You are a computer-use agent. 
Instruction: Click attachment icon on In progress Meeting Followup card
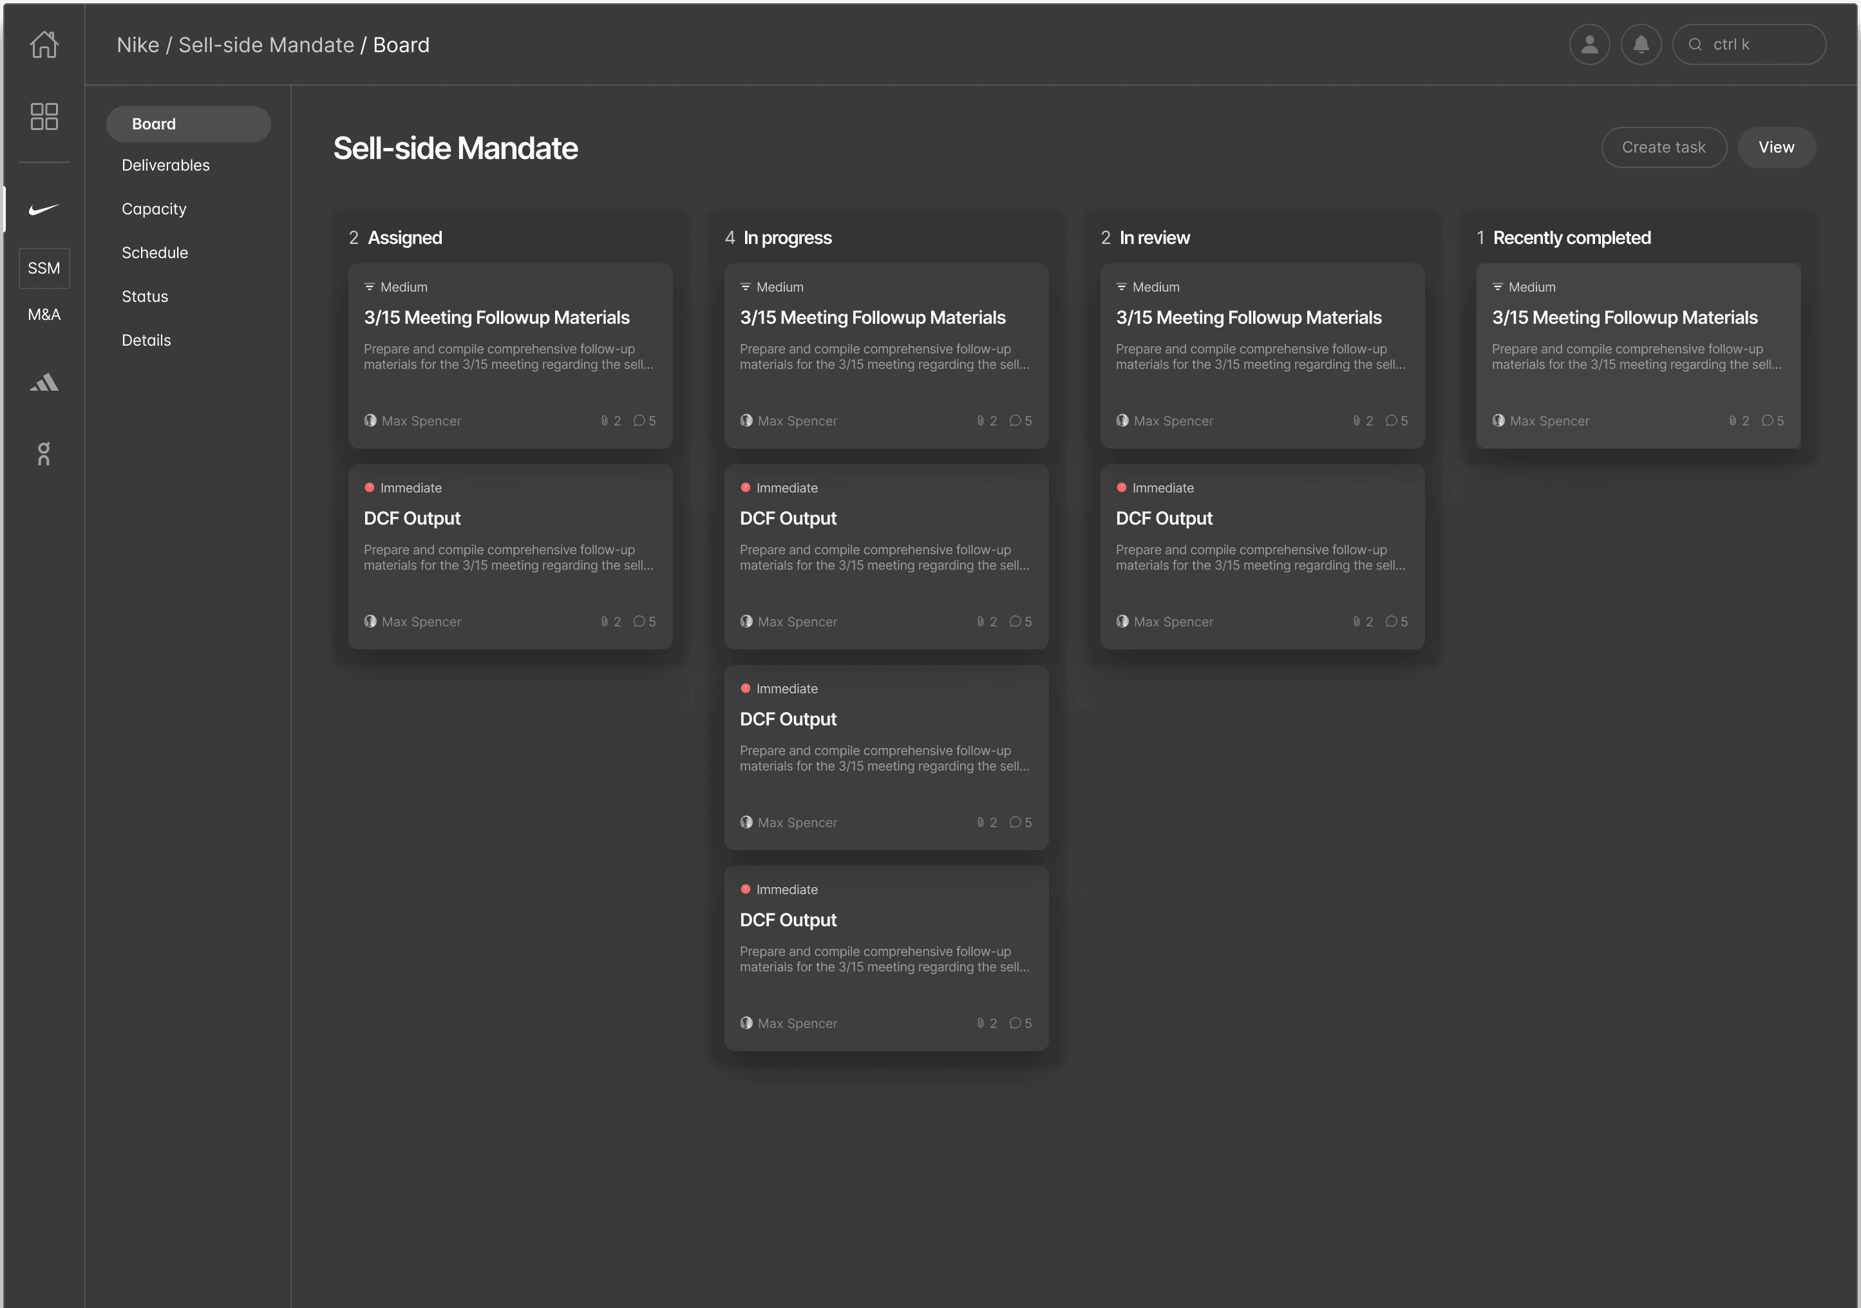(x=980, y=420)
